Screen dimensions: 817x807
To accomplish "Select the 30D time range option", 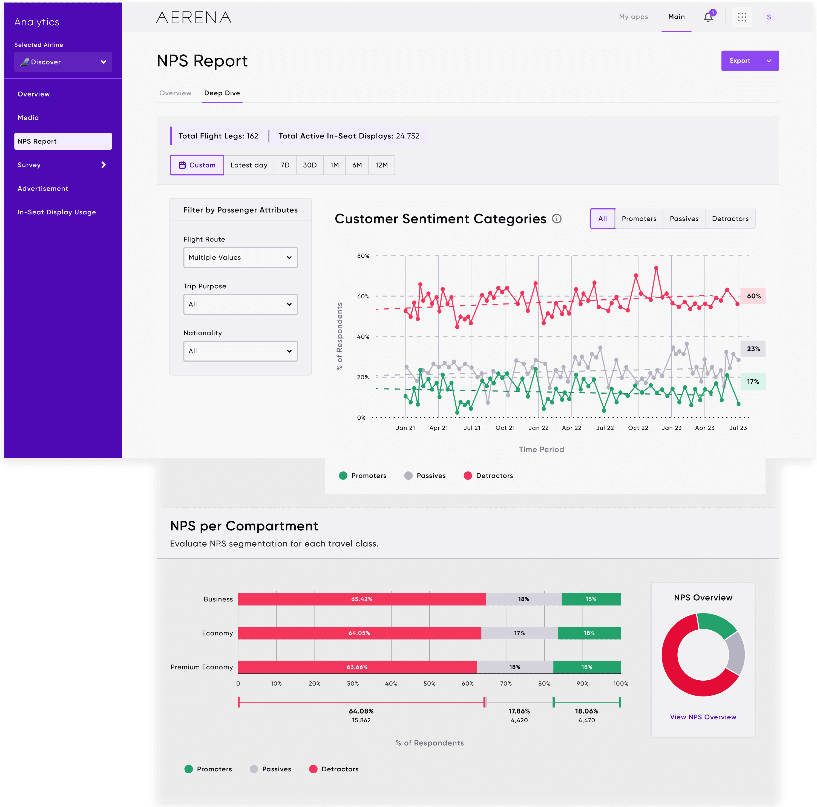I will click(310, 165).
